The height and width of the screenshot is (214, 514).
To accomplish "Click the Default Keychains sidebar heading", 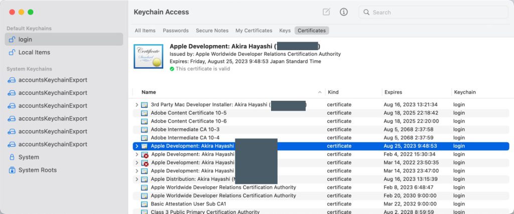I will 29,29.
